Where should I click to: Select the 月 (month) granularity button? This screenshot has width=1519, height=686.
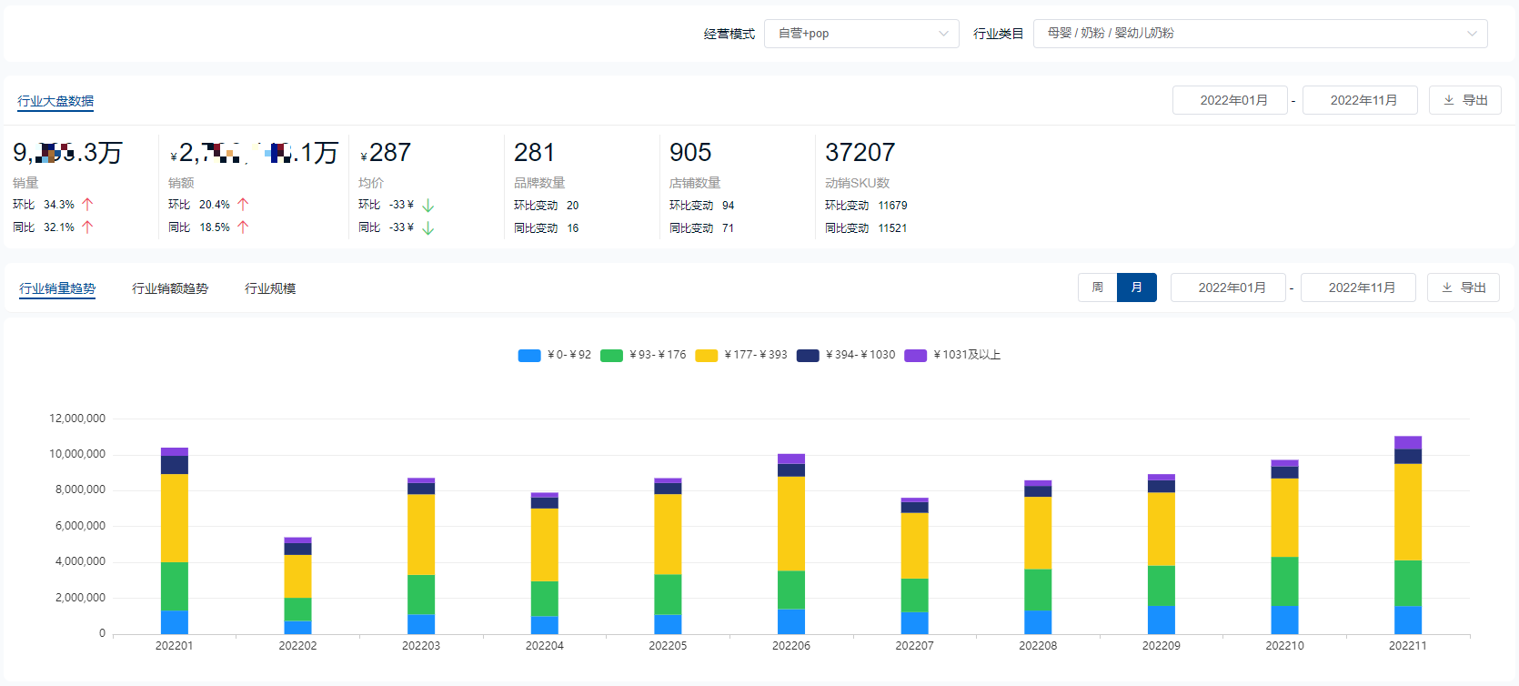point(1137,288)
